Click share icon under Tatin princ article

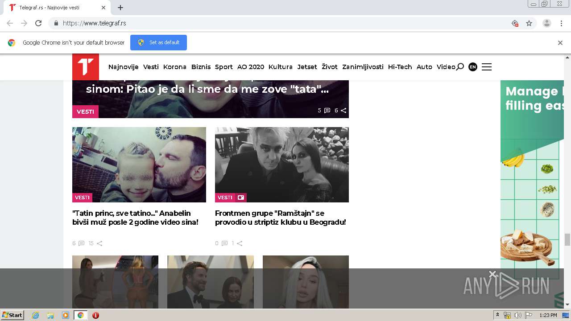(x=99, y=243)
